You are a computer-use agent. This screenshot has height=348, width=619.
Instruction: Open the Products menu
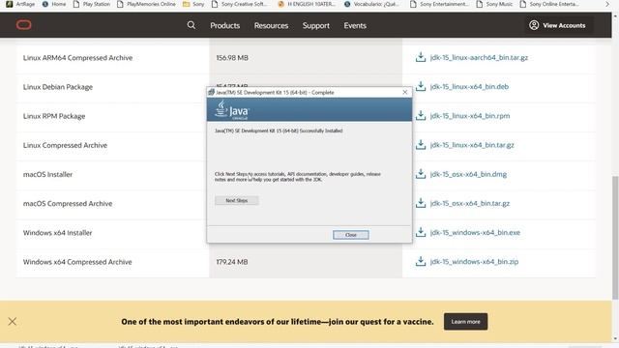(225, 26)
